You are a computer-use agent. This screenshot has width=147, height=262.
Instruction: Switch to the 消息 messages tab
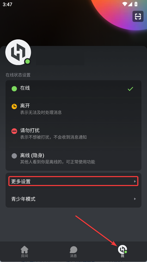click(x=73, y=252)
